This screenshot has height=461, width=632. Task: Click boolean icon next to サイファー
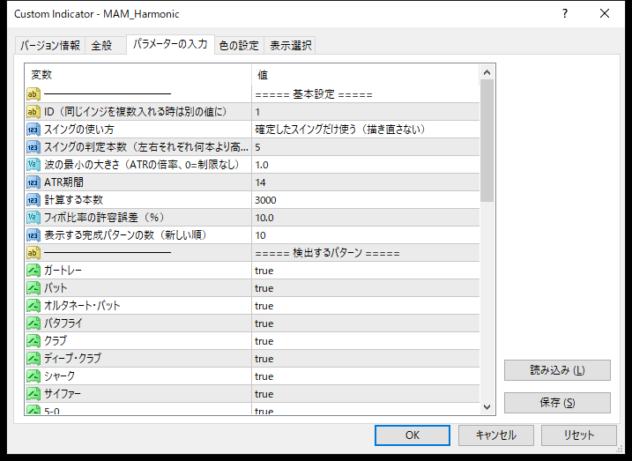click(33, 394)
